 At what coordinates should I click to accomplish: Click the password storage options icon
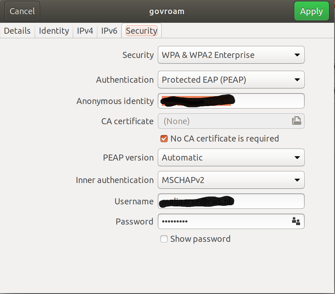pyautogui.click(x=296, y=221)
